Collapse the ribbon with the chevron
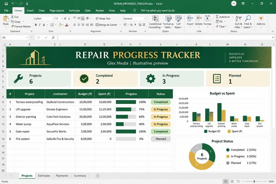 click(x=273, y=31)
